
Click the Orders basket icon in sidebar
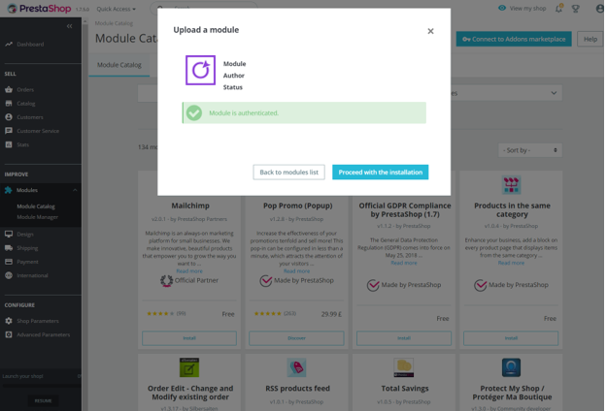click(x=9, y=89)
